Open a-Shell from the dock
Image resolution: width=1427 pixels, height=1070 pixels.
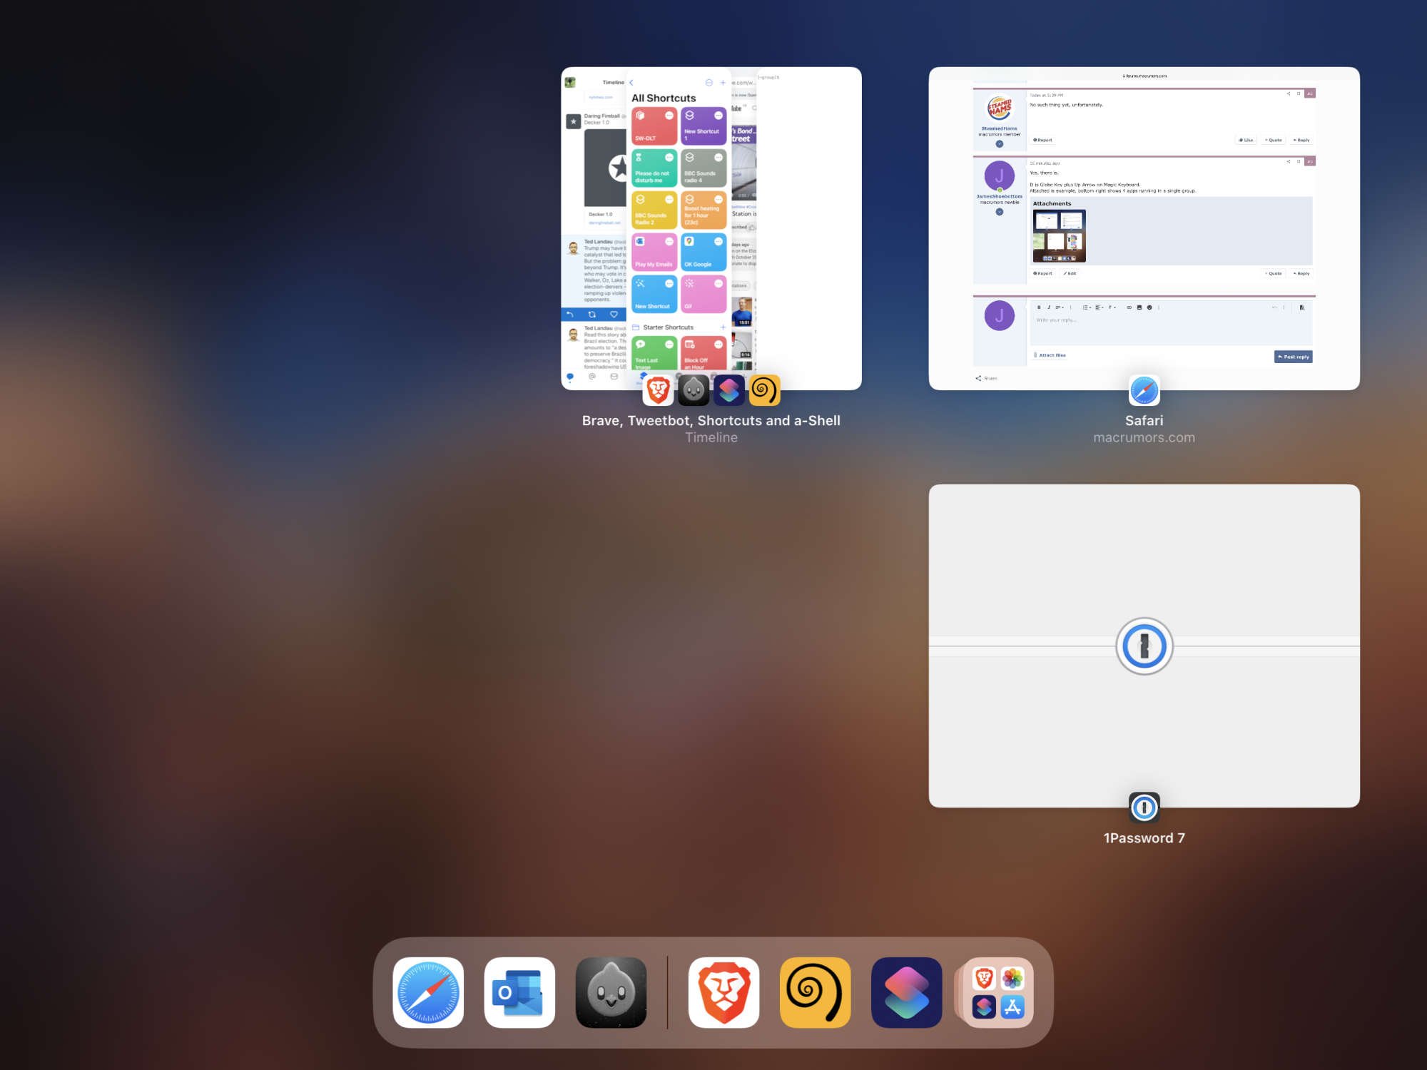815,992
